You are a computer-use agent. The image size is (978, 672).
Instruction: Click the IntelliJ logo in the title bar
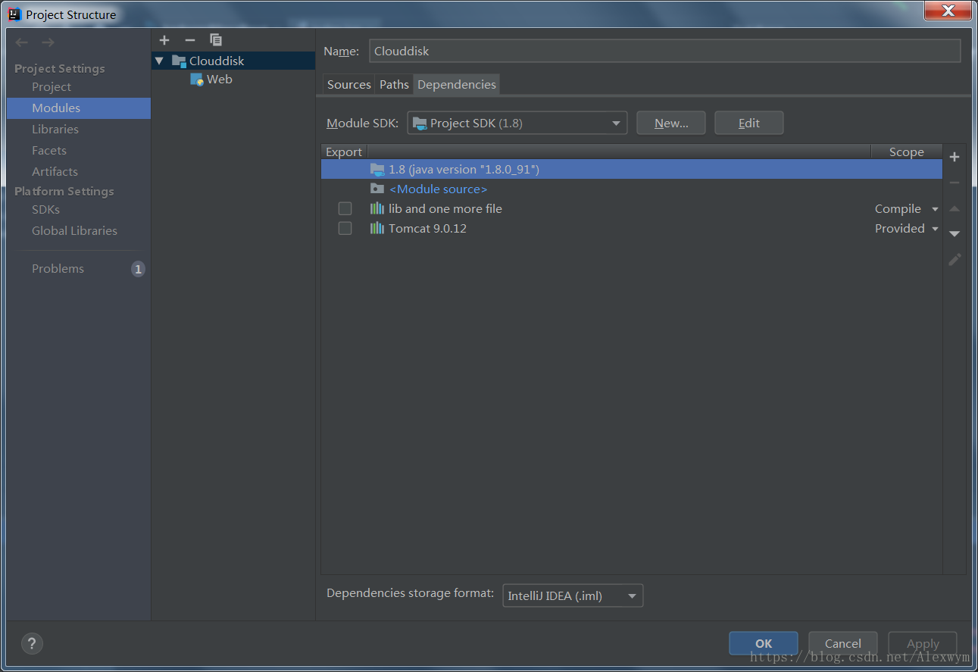14,14
